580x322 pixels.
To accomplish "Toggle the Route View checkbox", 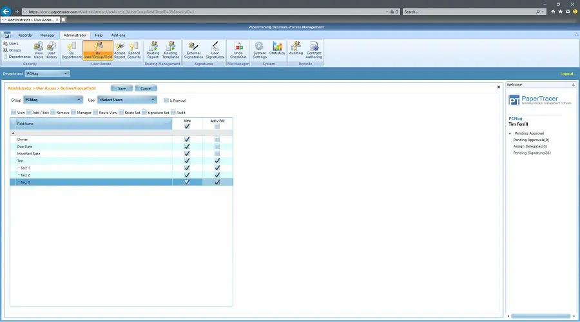I will pos(95,113).
